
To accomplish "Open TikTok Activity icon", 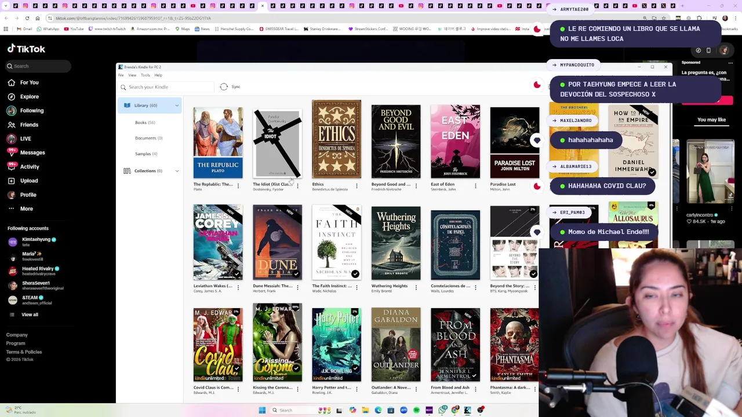I will point(11,167).
